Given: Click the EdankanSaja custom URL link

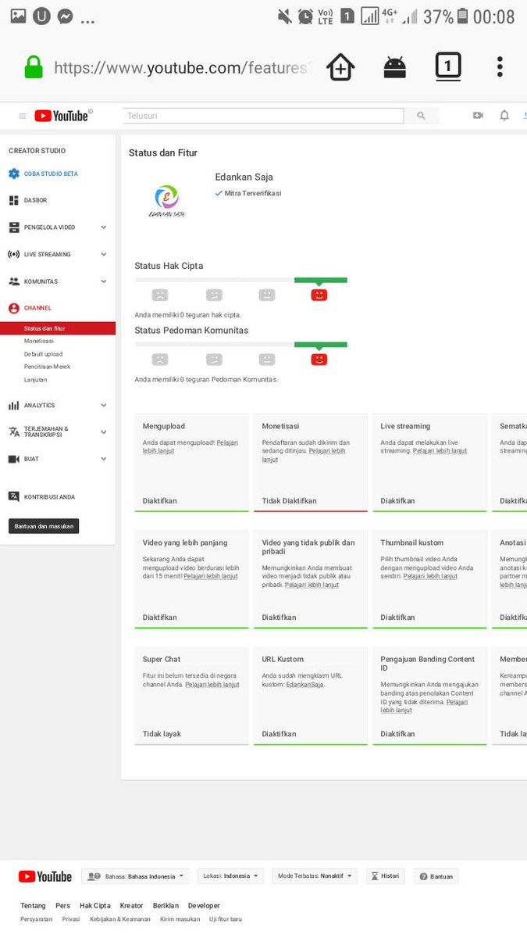Looking at the screenshot, I should [x=304, y=685].
